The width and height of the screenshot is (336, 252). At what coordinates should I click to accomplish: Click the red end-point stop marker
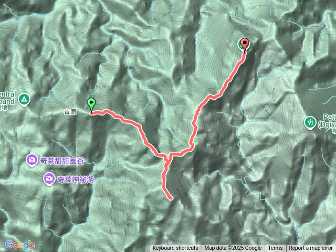coord(245,45)
